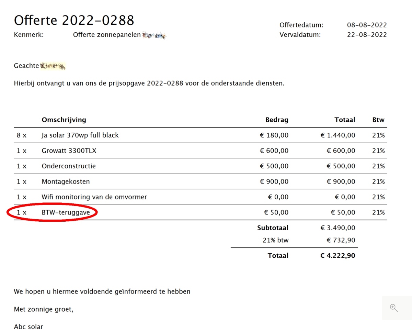The width and height of the screenshot is (412, 333).
Task: Select the Totaal column header
Action: click(x=345, y=120)
